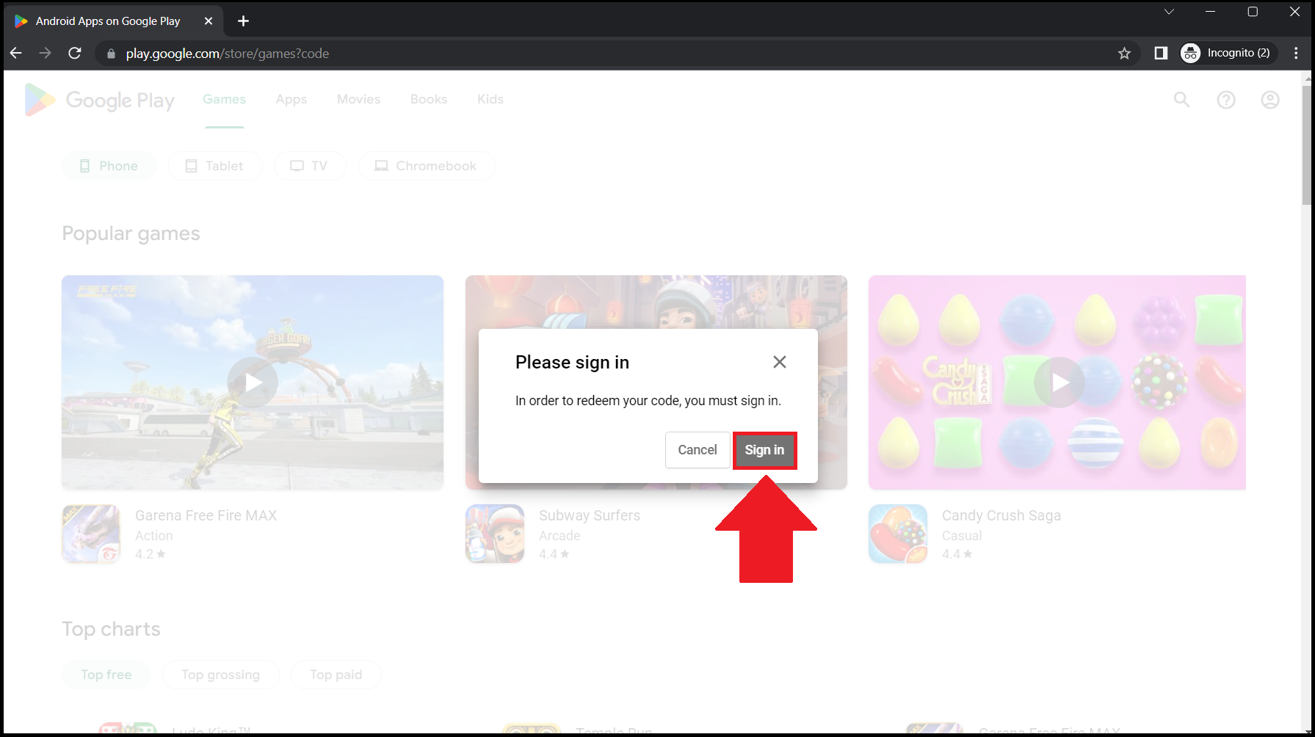Click the Garena Free Fire MAX app icon
Screen dimensions: 1315x737
click(91, 534)
